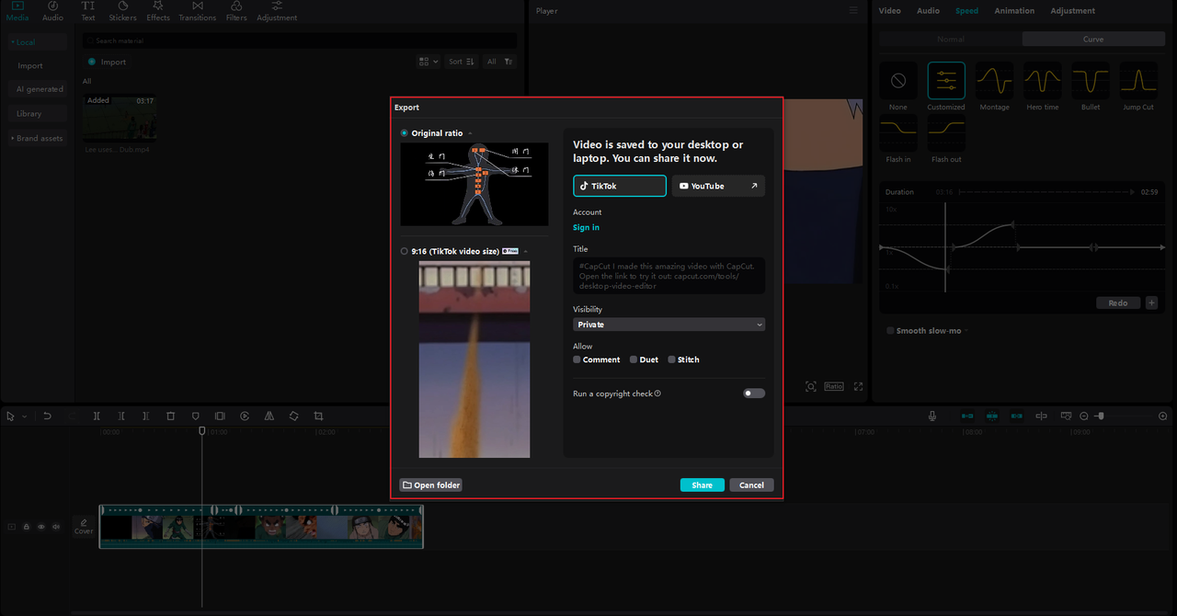Select 9:16 TikTok video size radio button
The image size is (1177, 616).
pyautogui.click(x=405, y=251)
